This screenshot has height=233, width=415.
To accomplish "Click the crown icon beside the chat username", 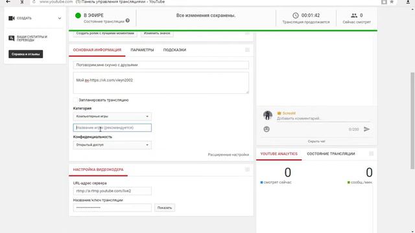I will (279, 113).
